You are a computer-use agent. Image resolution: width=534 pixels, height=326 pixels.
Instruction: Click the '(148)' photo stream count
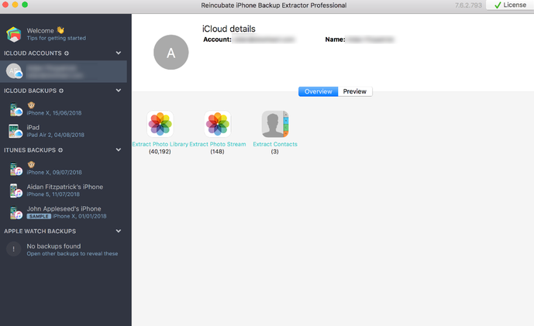pyautogui.click(x=217, y=152)
